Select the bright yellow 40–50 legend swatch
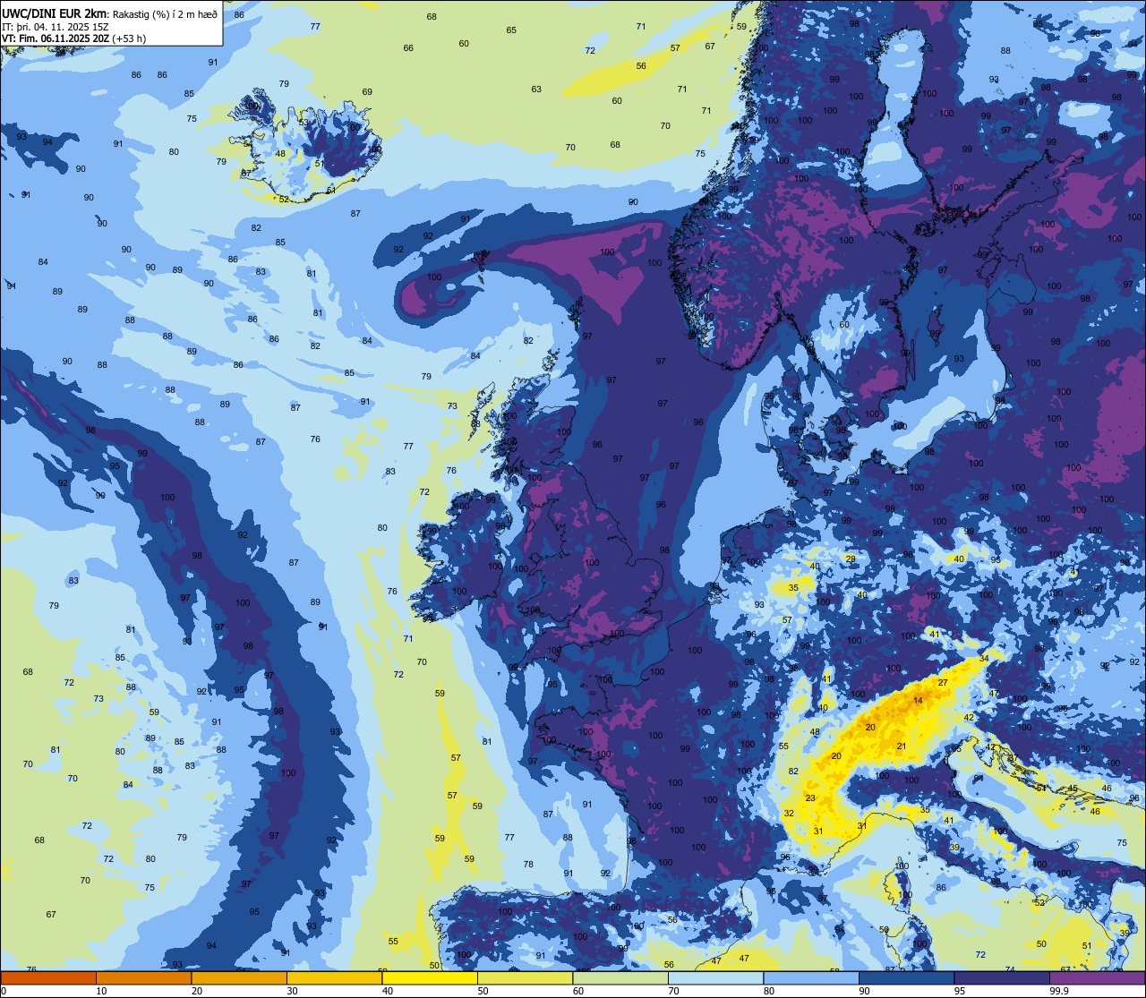Screen dimensions: 1146x998 tap(430, 978)
